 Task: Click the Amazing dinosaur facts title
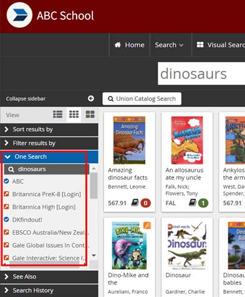[128, 174]
